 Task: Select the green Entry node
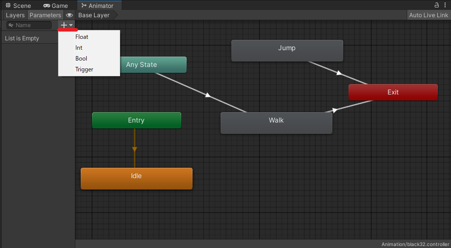tap(136, 120)
